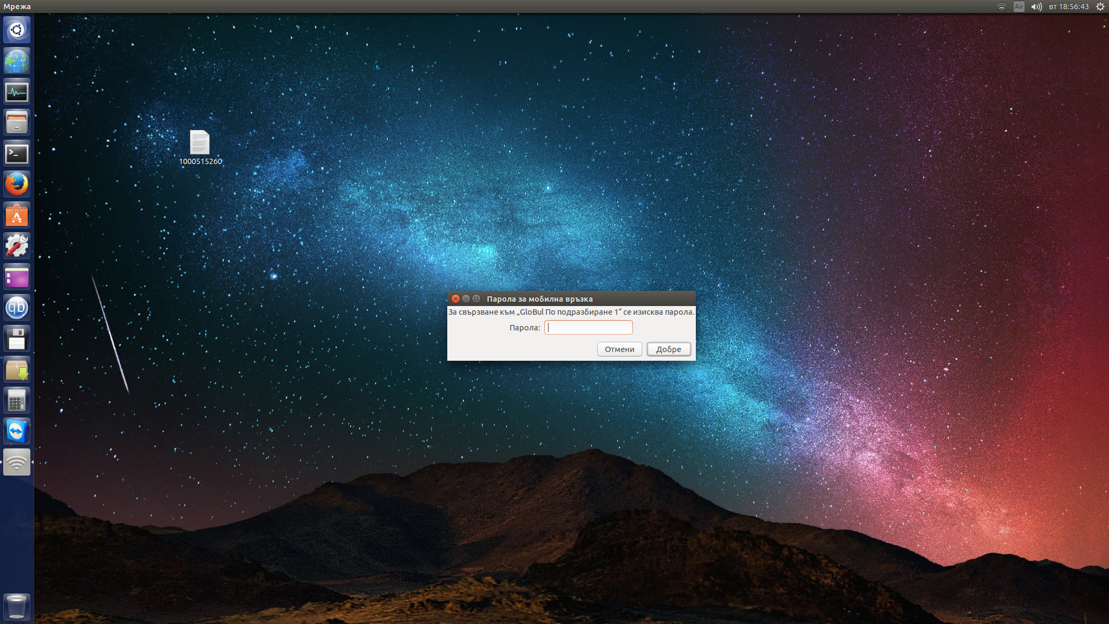Focus the Парола password input field
1109x624 pixels.
[589, 327]
